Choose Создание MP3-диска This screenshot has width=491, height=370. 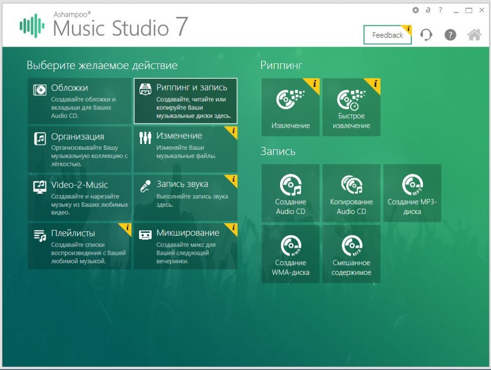[x=412, y=193]
